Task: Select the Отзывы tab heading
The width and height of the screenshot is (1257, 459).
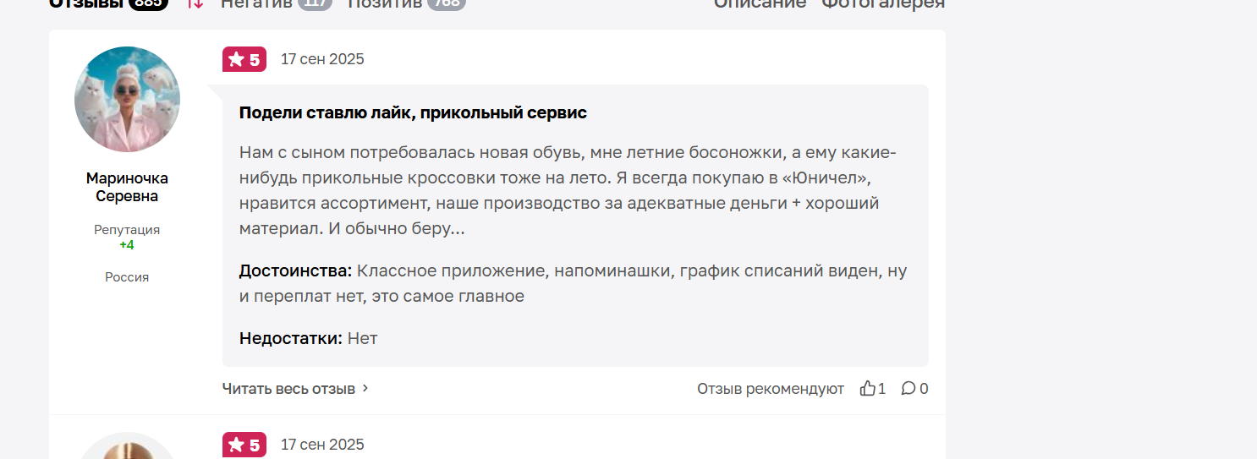Action: 86,3
